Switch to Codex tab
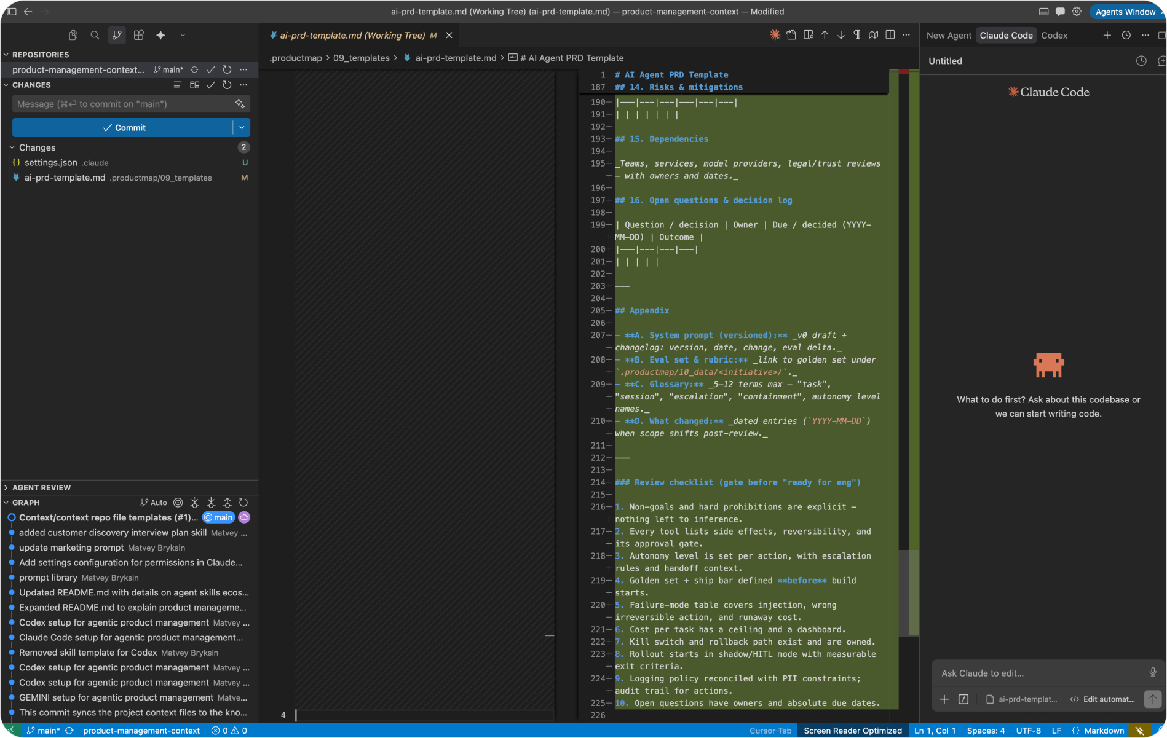 coord(1054,36)
